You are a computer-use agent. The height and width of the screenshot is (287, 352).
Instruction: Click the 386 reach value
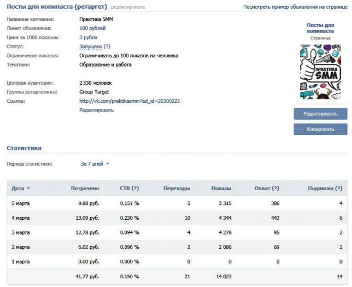click(x=275, y=203)
